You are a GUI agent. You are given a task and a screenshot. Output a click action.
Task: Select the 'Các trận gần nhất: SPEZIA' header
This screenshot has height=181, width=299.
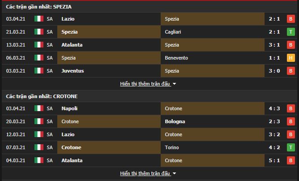pos(38,7)
